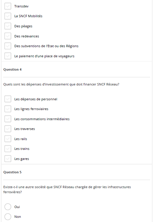Click the Question 4 investment question text
Viewport: 154px width, 222px height.
click(61, 84)
